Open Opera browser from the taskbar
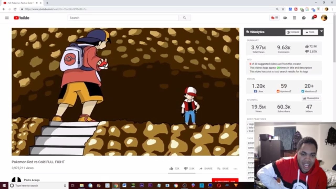 tap(219, 186)
